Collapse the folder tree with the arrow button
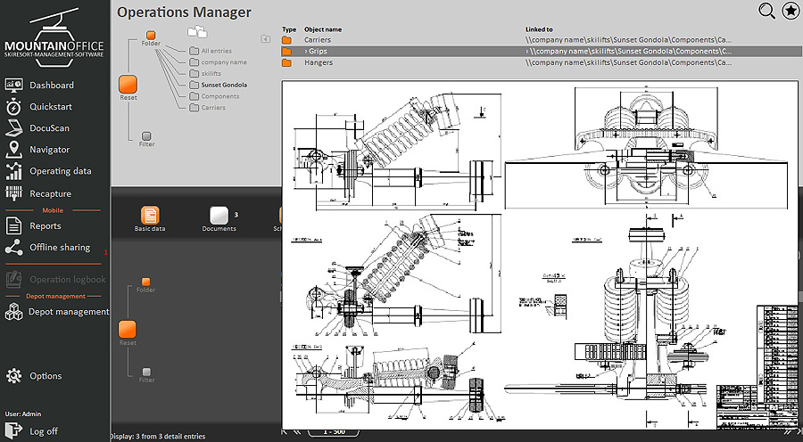The height and width of the screenshot is (442, 803). click(266, 39)
